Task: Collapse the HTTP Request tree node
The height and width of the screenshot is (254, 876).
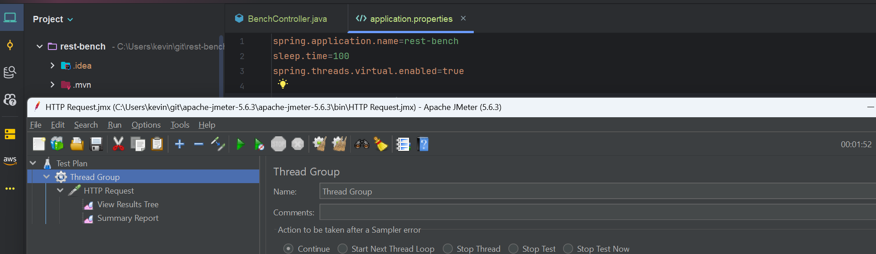Action: [60, 190]
